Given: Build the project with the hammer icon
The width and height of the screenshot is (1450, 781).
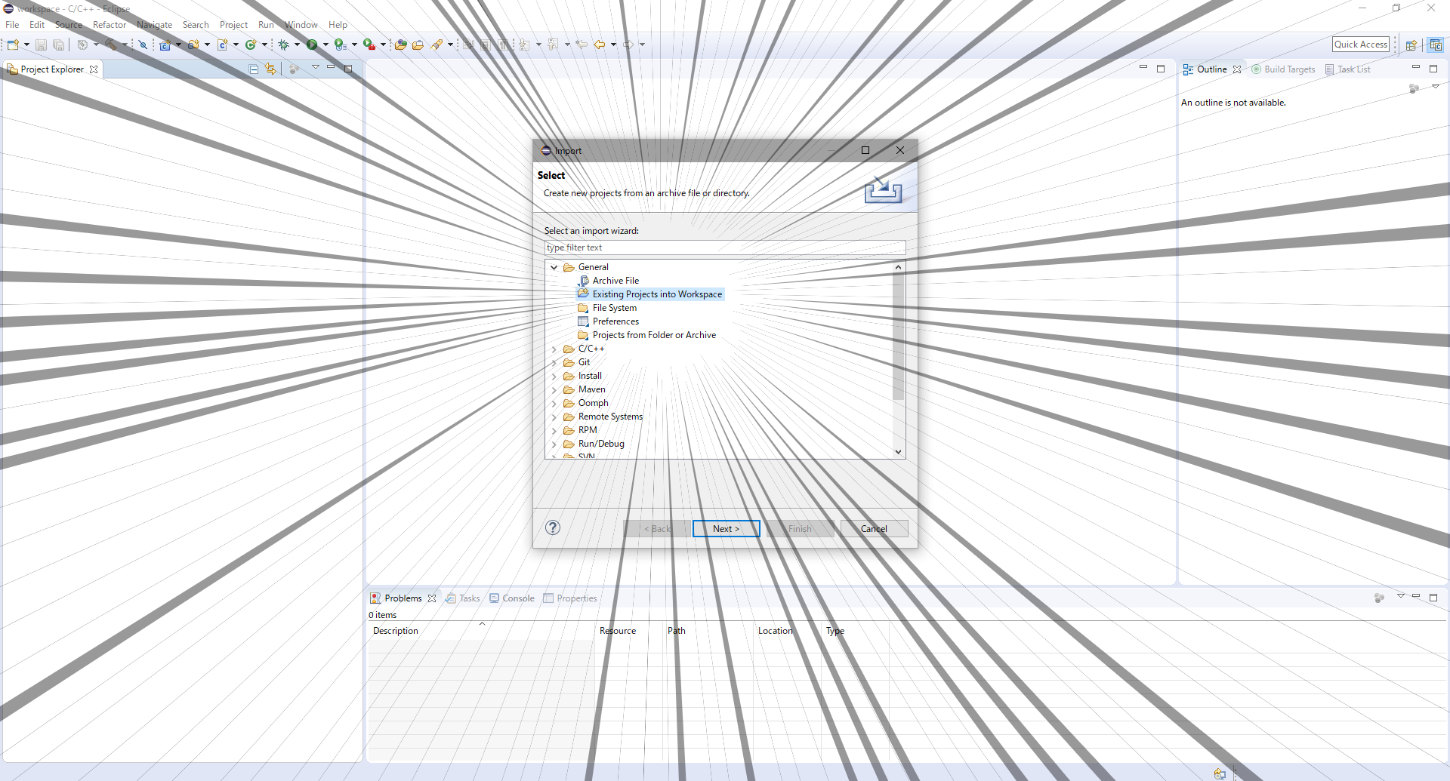Looking at the screenshot, I should 110,45.
